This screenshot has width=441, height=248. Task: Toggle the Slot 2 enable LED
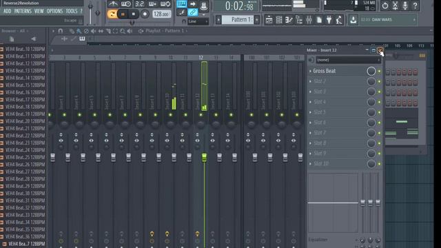[379, 81]
